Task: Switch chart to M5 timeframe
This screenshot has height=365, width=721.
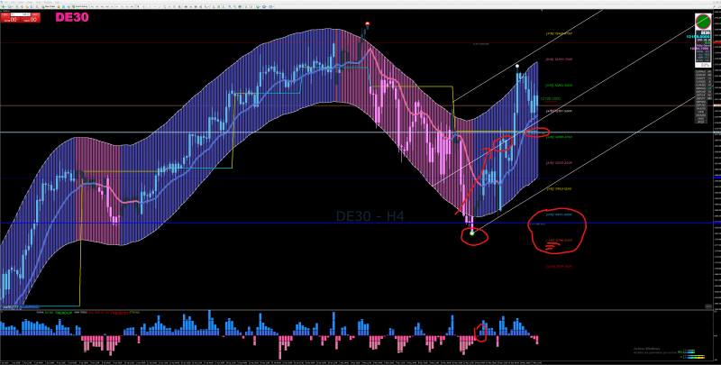Action: click(97, 6)
